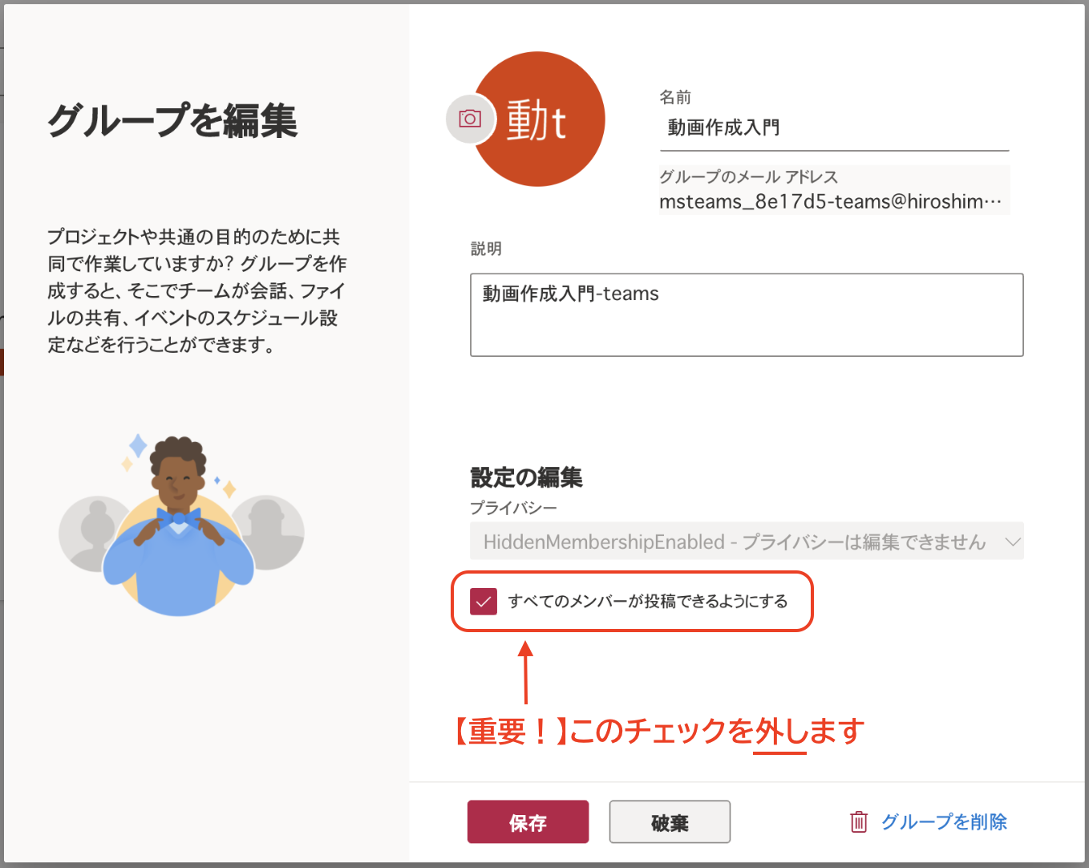Click the グループを編集 heading
1089x868 pixels.
click(x=172, y=121)
